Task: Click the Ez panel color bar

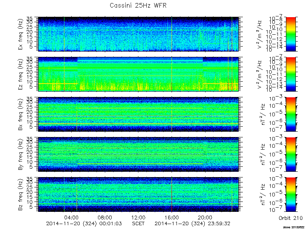Action: 291,74
